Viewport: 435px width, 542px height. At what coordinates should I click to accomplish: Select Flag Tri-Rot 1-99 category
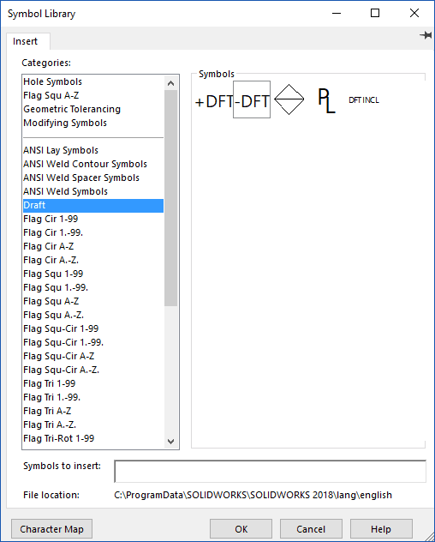click(59, 438)
